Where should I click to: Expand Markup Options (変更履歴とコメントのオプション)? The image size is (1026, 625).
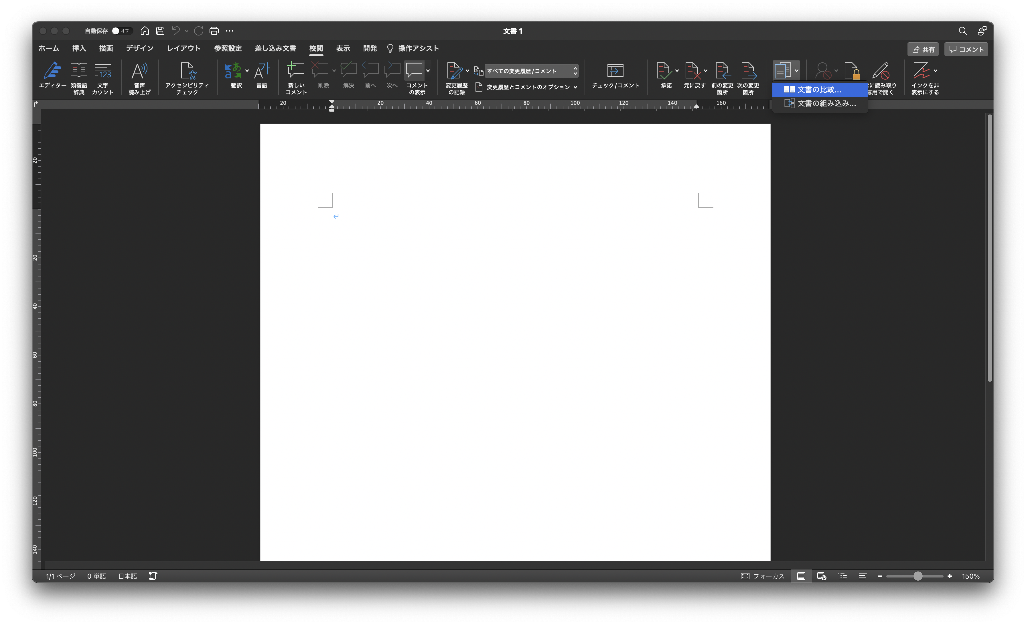click(526, 87)
